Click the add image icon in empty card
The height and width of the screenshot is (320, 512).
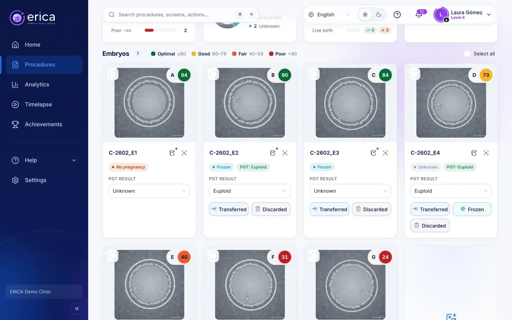pos(451,317)
